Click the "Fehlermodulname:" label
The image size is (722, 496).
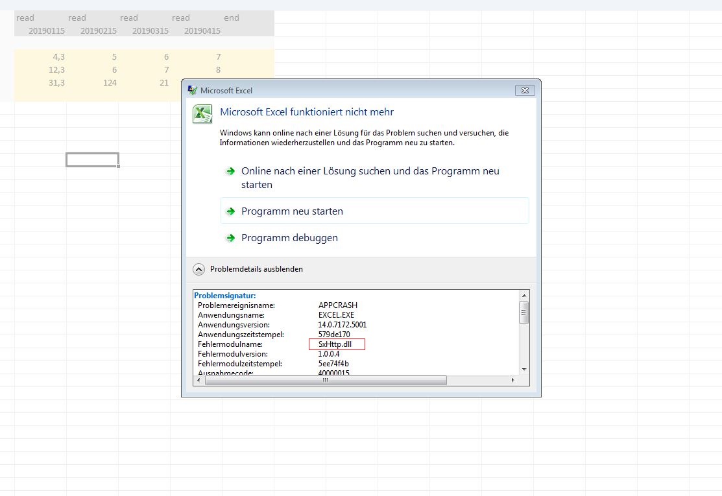pos(230,344)
